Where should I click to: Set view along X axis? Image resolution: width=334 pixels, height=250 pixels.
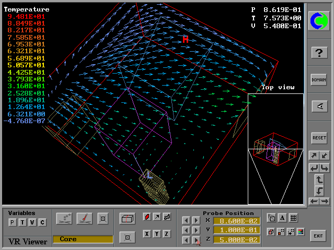[147, 234]
